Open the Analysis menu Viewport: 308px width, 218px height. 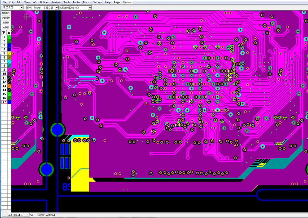coord(56,2)
